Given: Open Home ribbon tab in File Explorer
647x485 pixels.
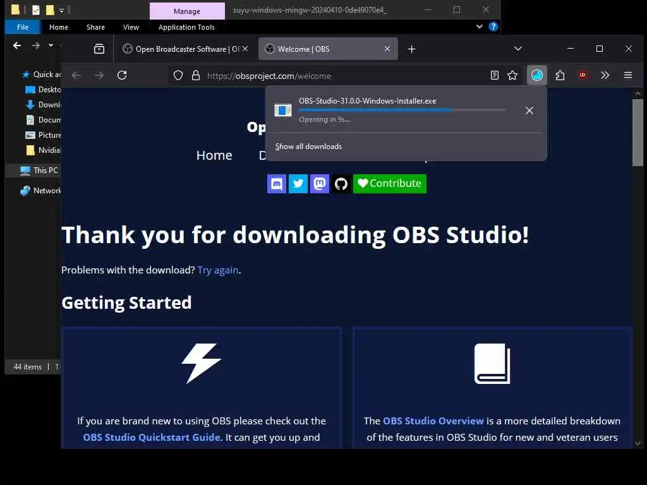Looking at the screenshot, I should coord(59,27).
